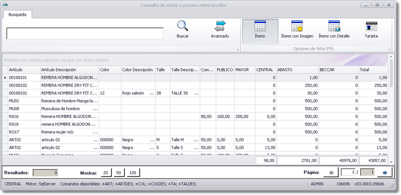Expand ellipsis on Musculosa de hombre description
Screen dimensions: 401x195
tap(95, 108)
